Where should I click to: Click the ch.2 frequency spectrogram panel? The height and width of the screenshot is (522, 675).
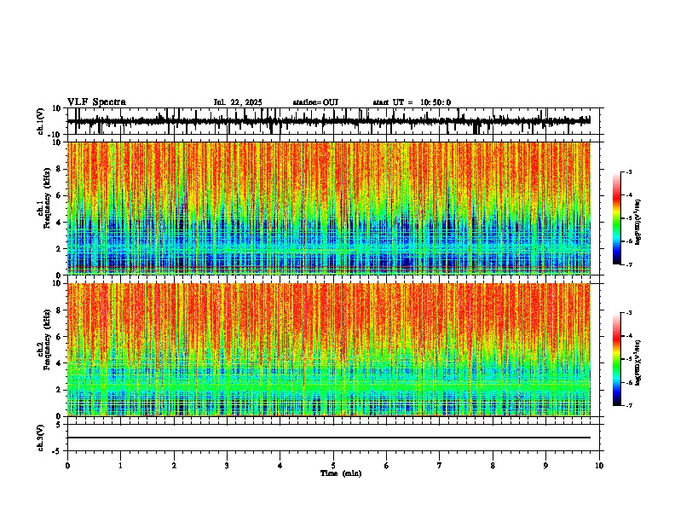click(x=329, y=350)
